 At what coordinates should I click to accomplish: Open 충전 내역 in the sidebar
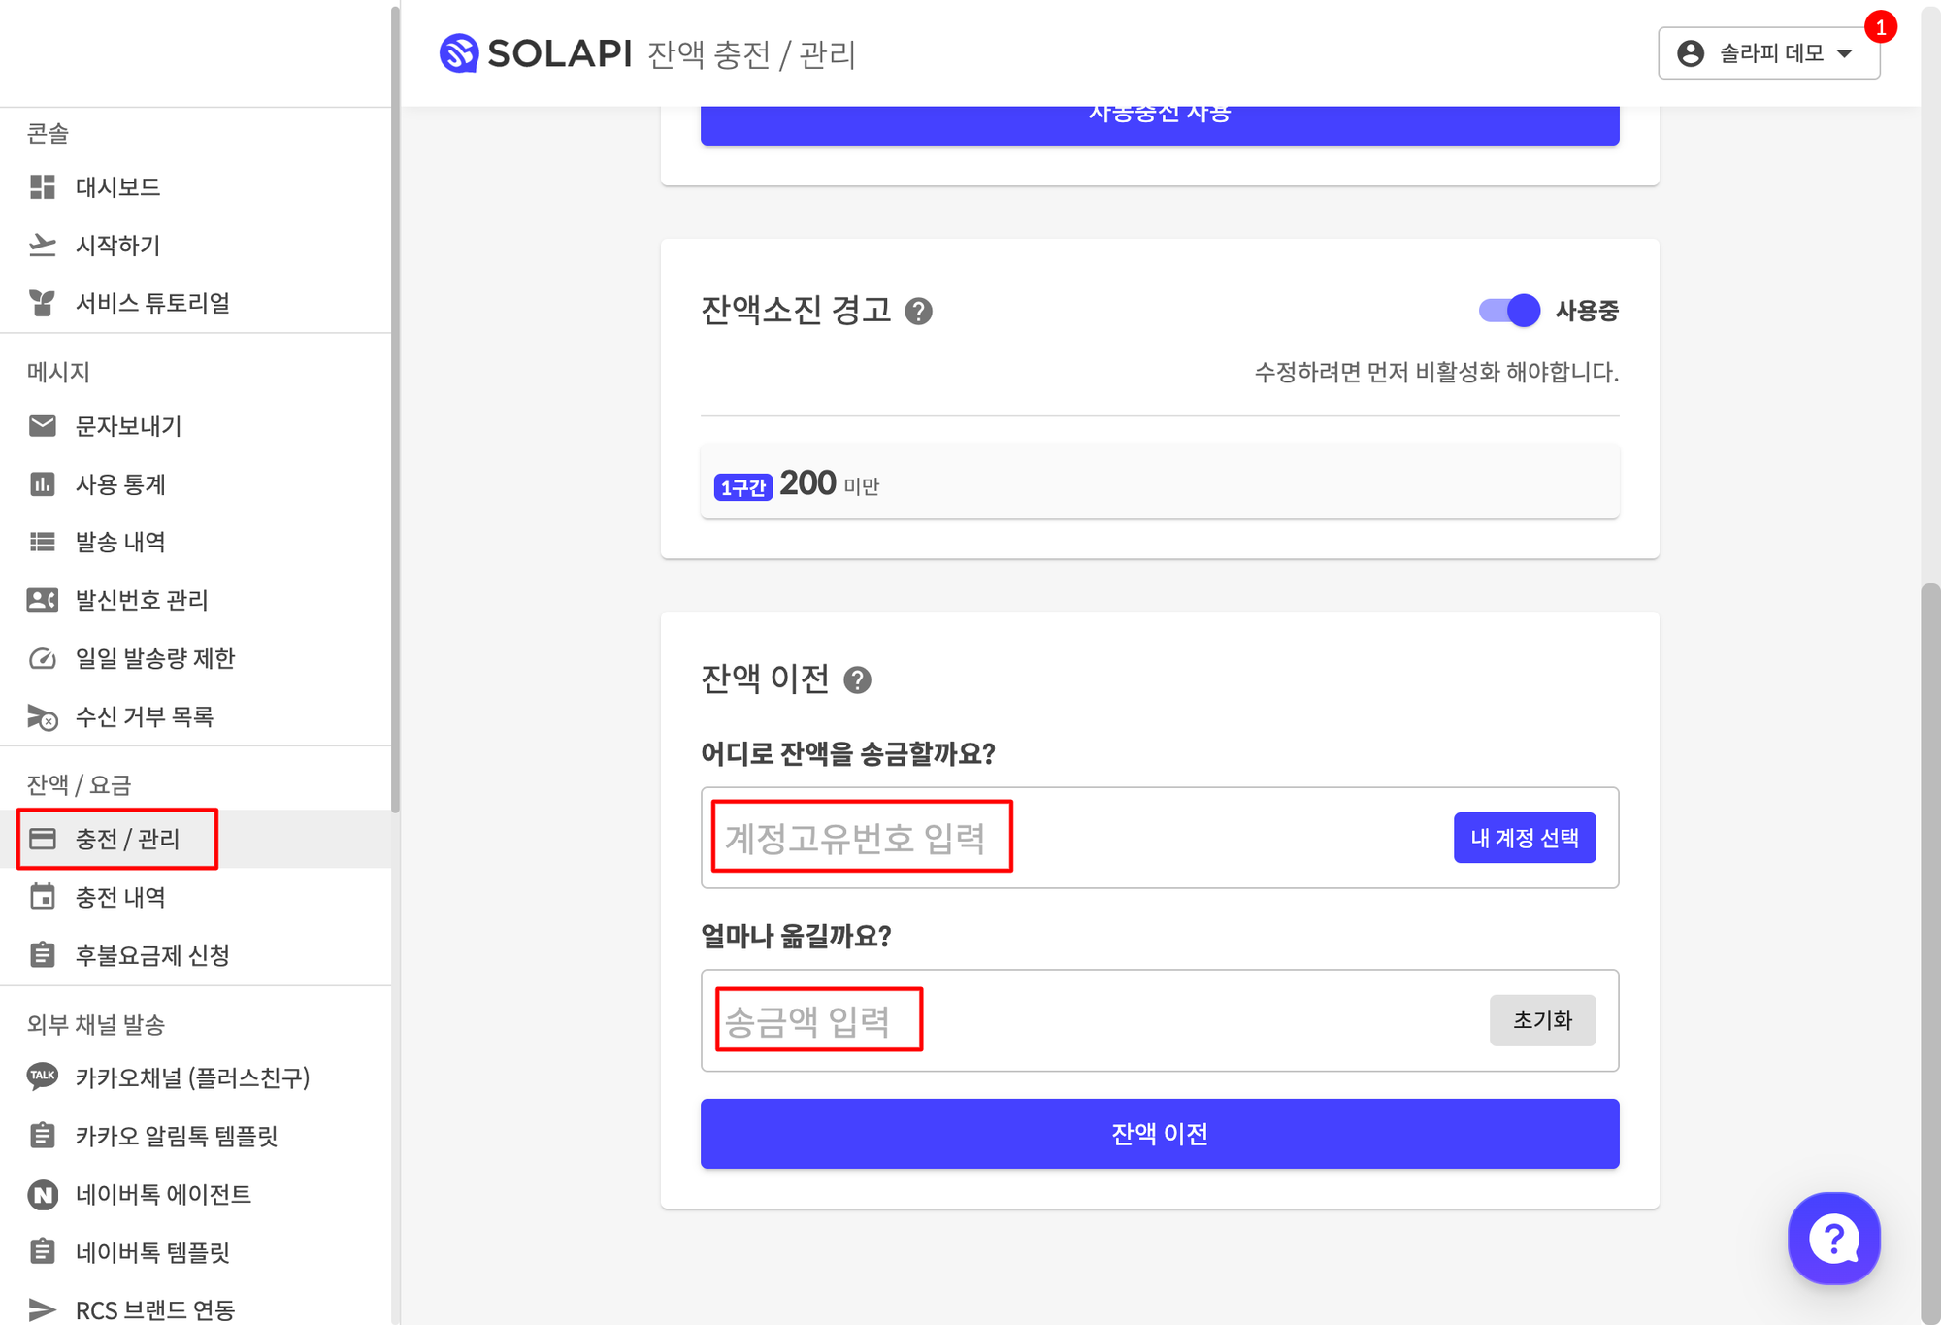pyautogui.click(x=120, y=898)
